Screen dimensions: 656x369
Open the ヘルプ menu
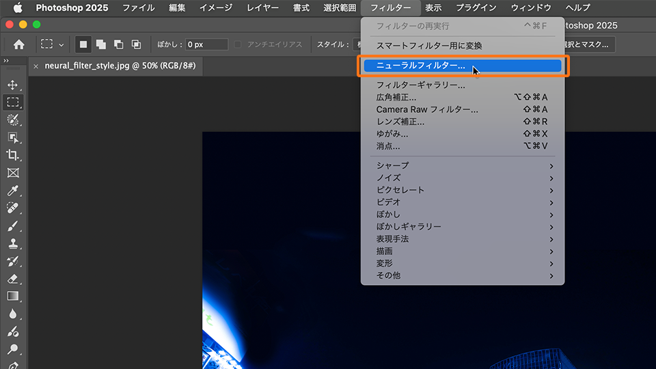pos(578,8)
